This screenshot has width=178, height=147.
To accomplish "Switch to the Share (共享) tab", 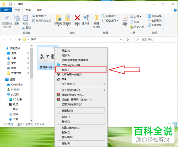I will (28, 10).
